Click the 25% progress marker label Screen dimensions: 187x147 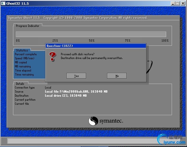55,41
